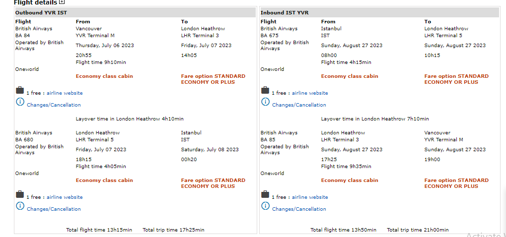This screenshot has height=237, width=506.
Task: Click the info icon for the Istanbul–London inbound flight
Action: click(x=265, y=102)
